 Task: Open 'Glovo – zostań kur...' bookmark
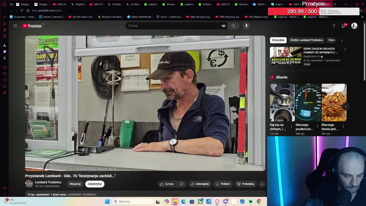170,17
